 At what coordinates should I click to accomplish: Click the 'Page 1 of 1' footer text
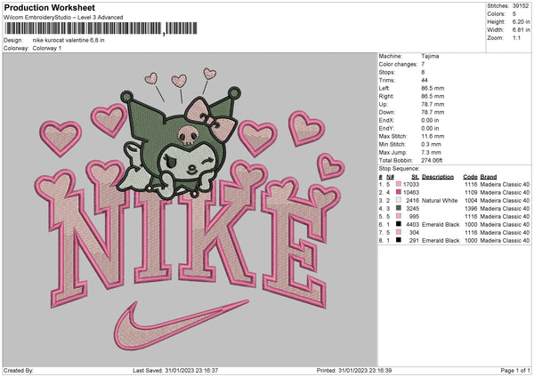[515, 370]
